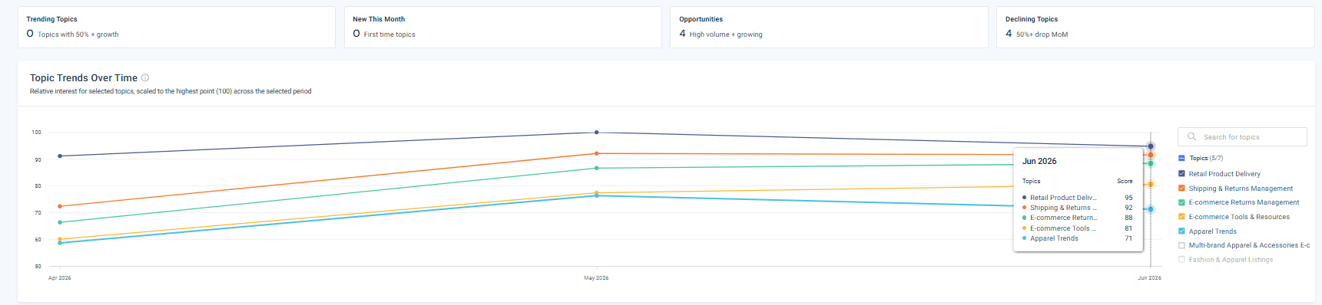1322x305 pixels.
Task: Open the Declining Topics card
Action: click(x=1156, y=27)
